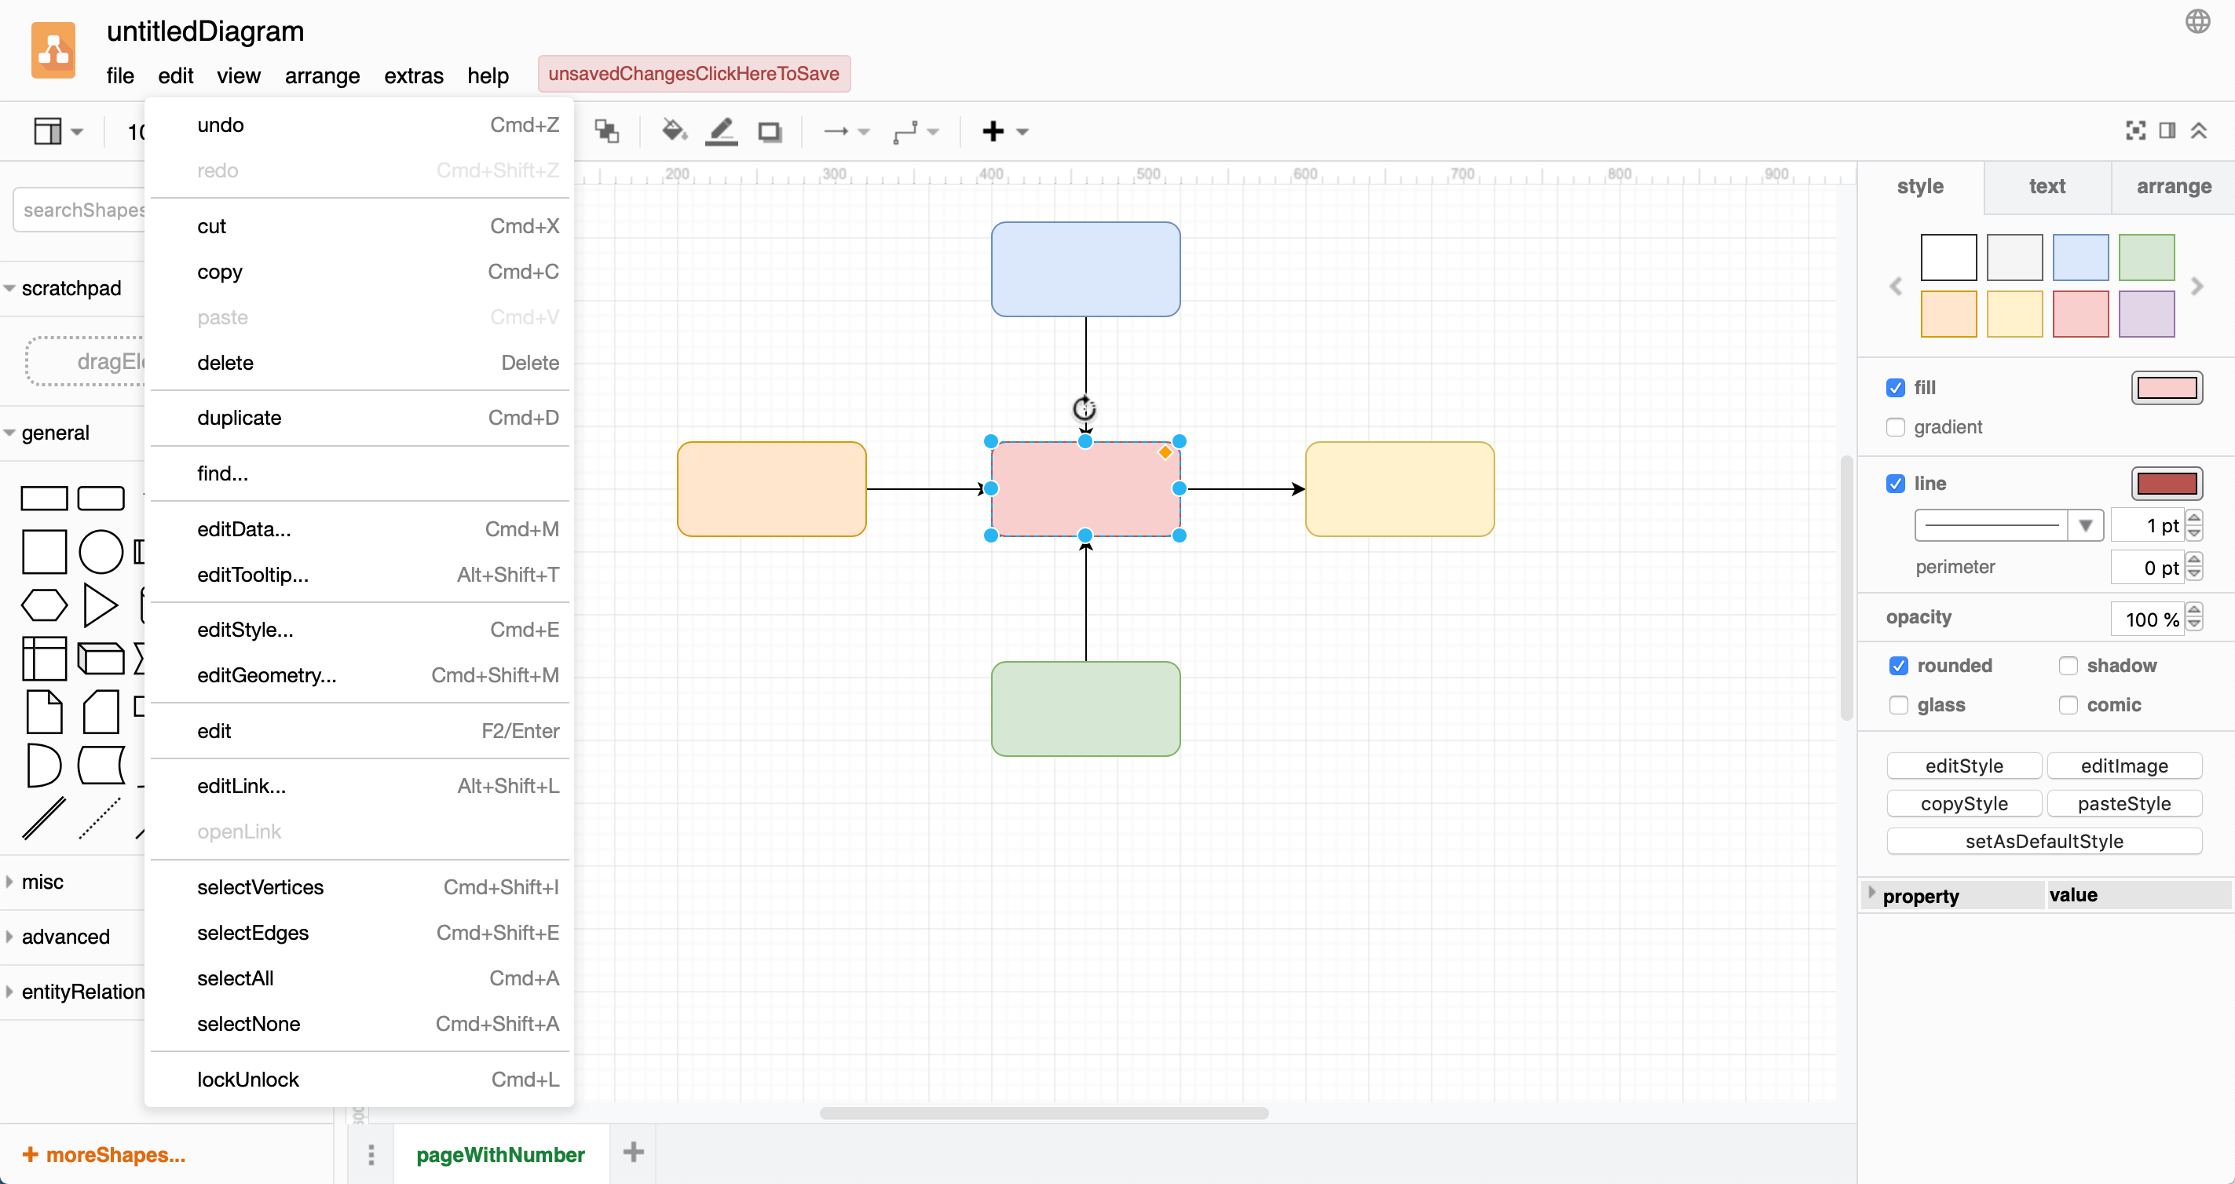Select the hexagon shape in the shapes panel
The height and width of the screenshot is (1184, 2235).
(44, 605)
